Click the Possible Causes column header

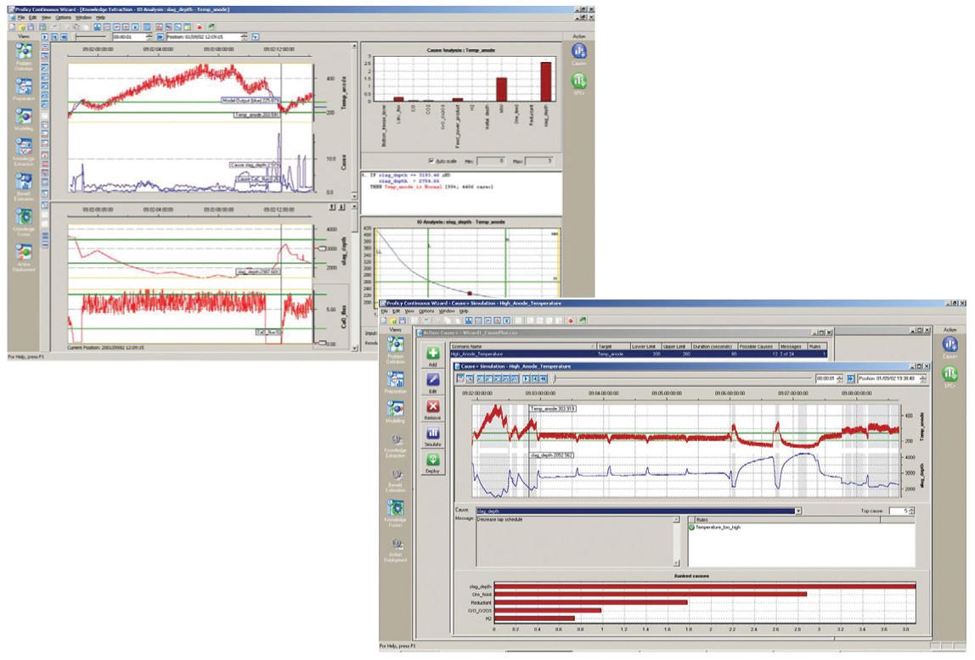tap(757, 346)
